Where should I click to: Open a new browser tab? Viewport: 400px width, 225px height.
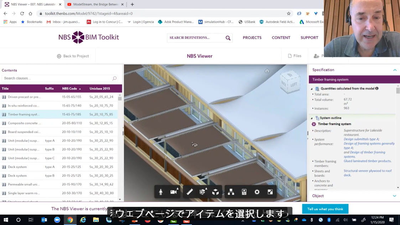132,4
